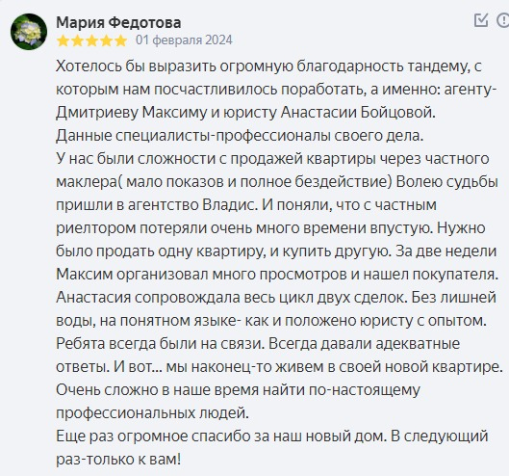Click the first yellow star in the rating
509x476 pixels.
pyautogui.click(x=63, y=41)
